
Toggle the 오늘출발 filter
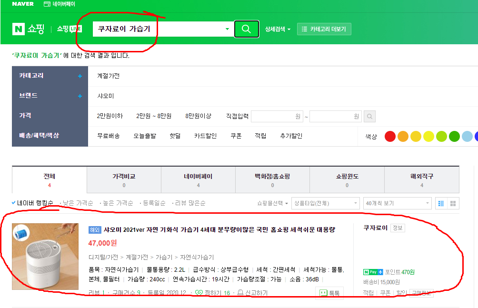point(145,136)
